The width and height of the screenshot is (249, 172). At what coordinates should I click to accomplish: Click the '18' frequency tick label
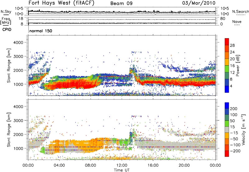pos(21,19)
